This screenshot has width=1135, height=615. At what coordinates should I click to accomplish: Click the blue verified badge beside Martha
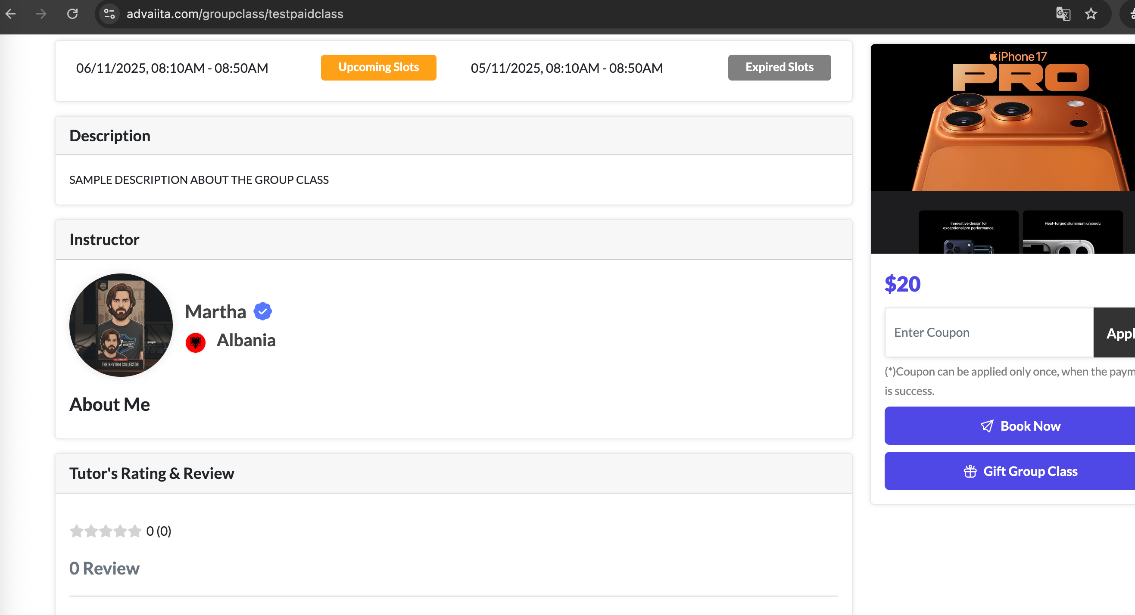(x=262, y=311)
